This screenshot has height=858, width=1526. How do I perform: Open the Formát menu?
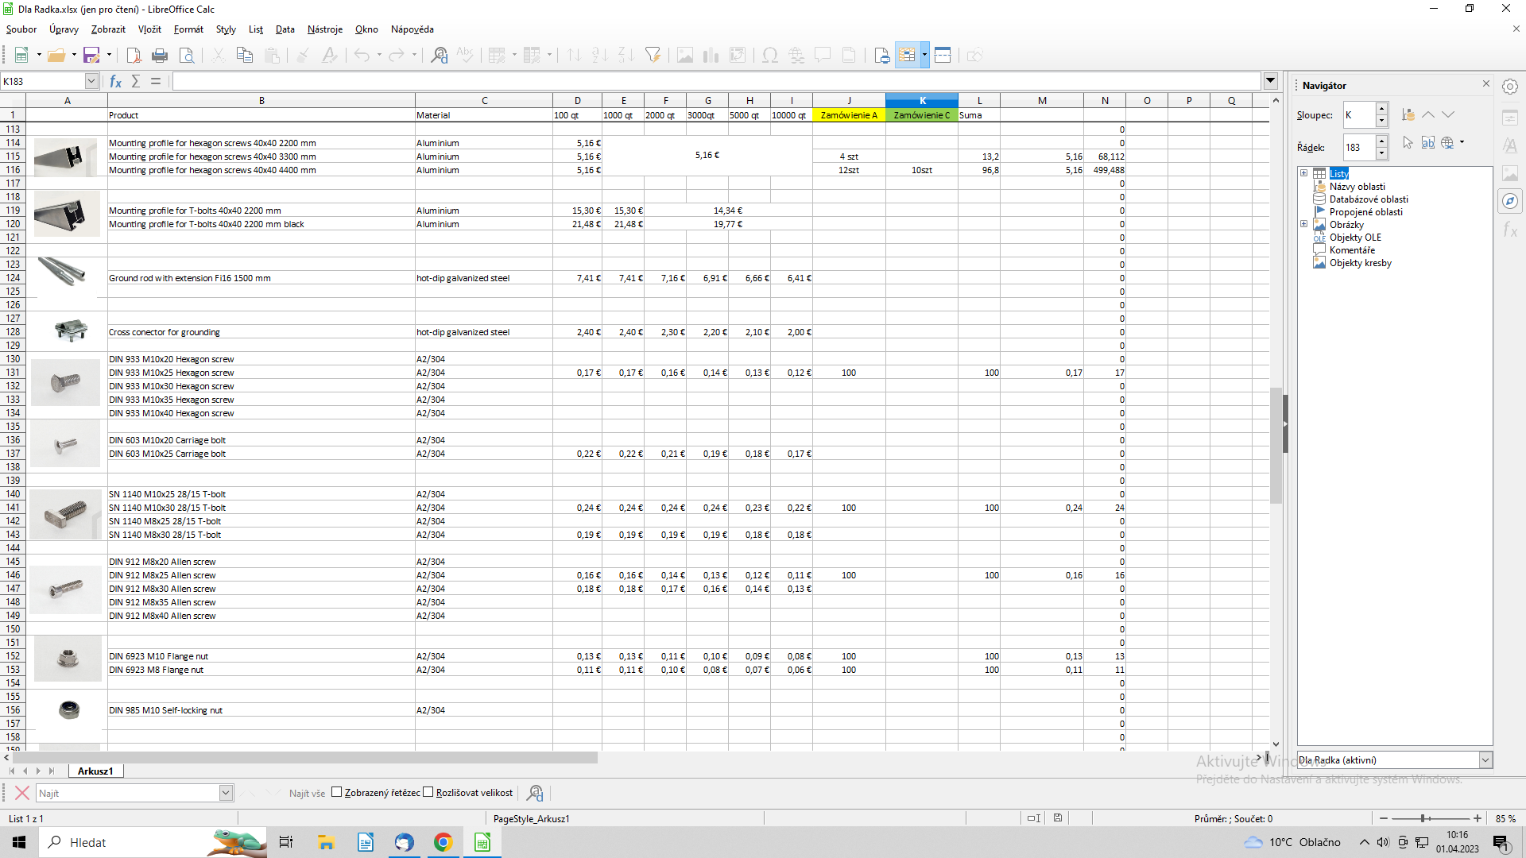click(x=188, y=29)
